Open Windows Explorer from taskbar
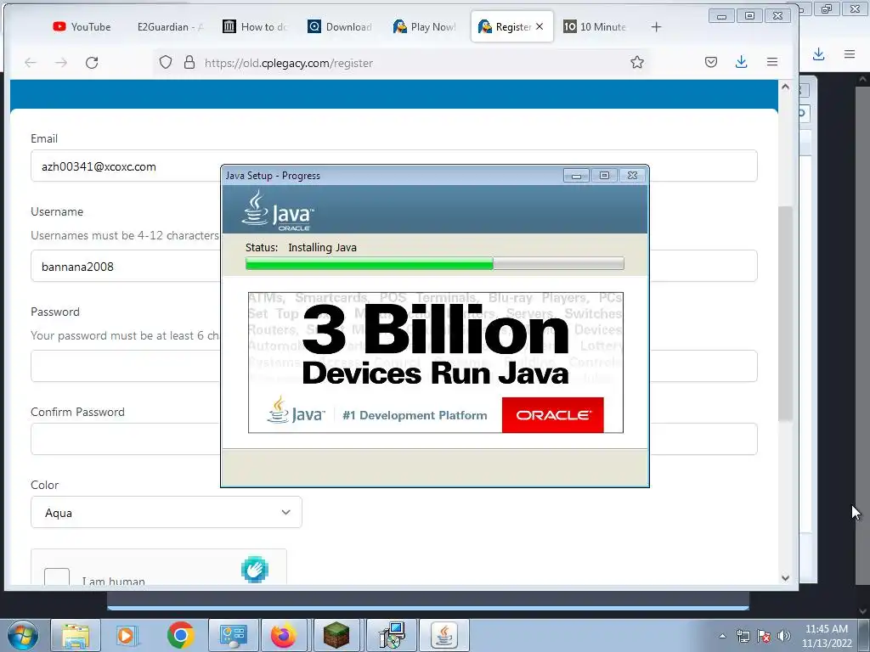870x652 pixels. (75, 635)
